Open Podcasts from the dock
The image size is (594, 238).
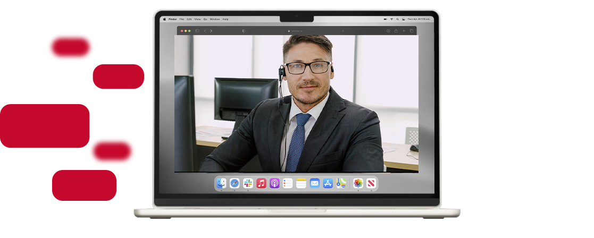(x=274, y=183)
